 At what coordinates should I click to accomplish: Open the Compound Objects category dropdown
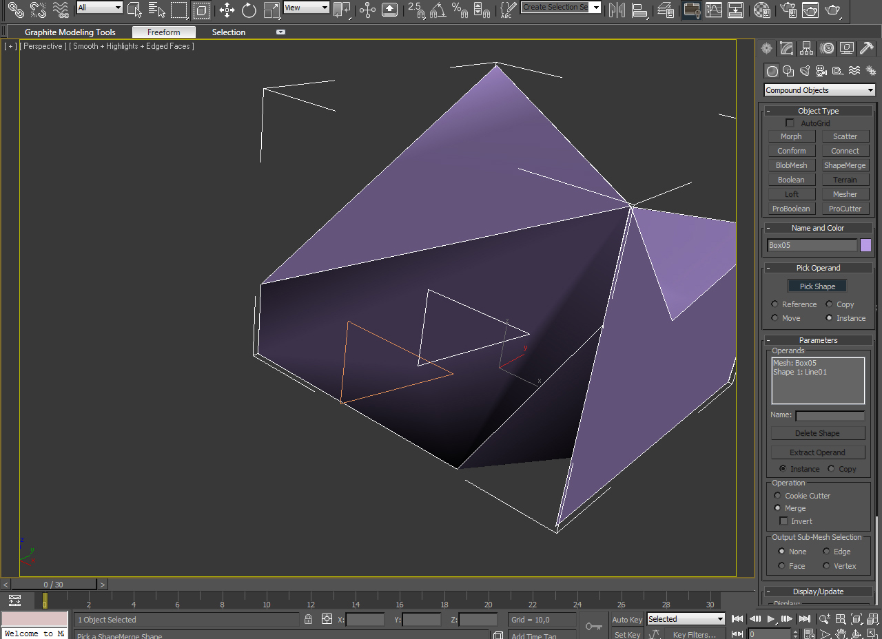819,90
